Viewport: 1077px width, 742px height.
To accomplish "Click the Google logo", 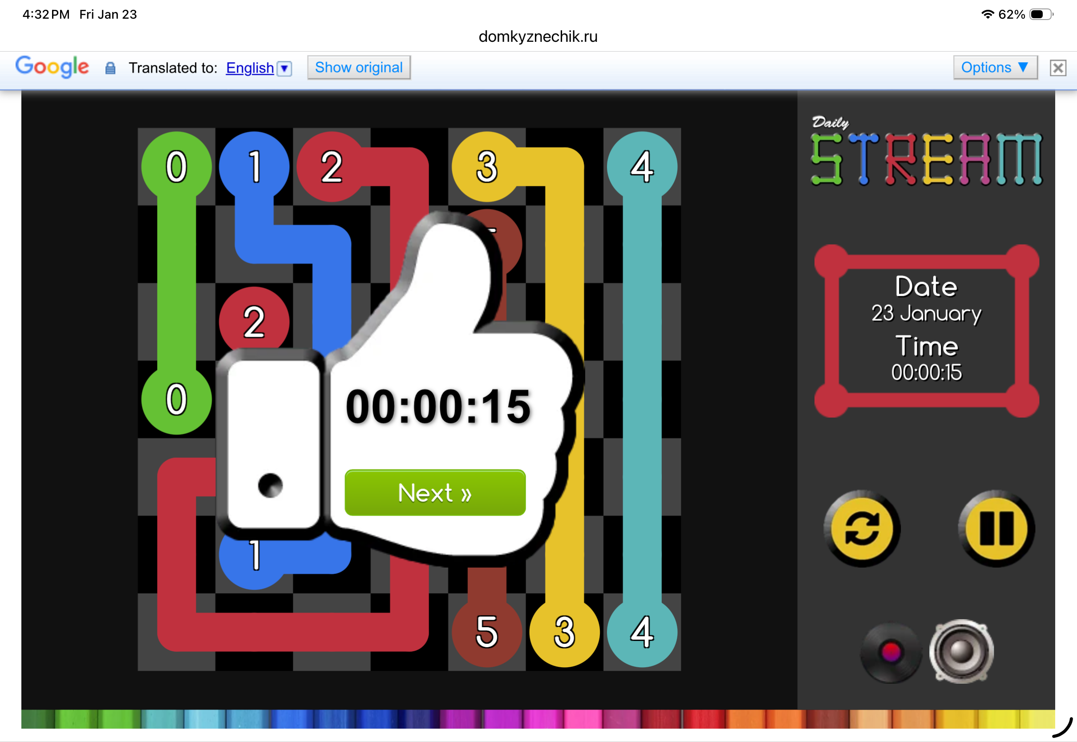I will [52, 67].
